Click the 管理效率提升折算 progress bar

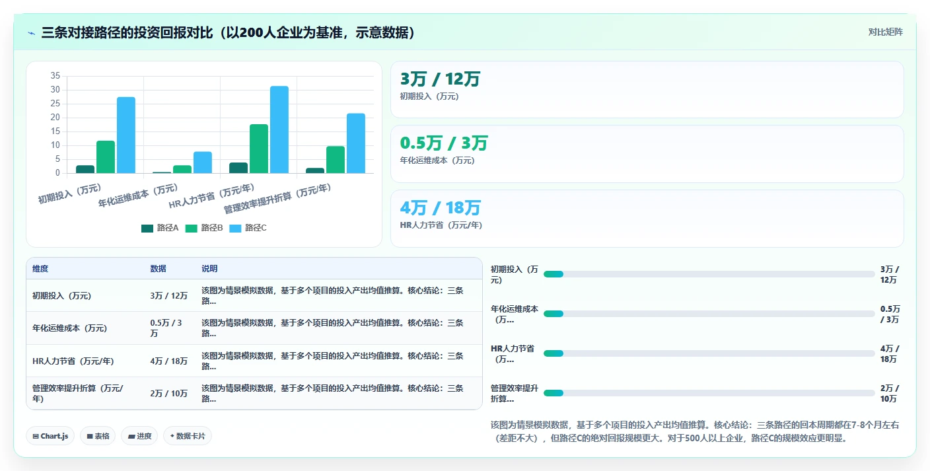click(x=709, y=393)
